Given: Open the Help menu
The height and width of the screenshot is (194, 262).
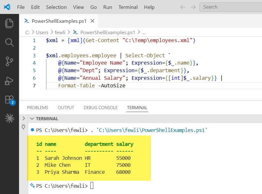Looking at the screenshot, I should [x=149, y=7].
